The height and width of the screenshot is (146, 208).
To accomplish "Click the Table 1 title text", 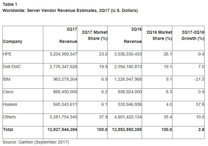I will coord(10,5).
